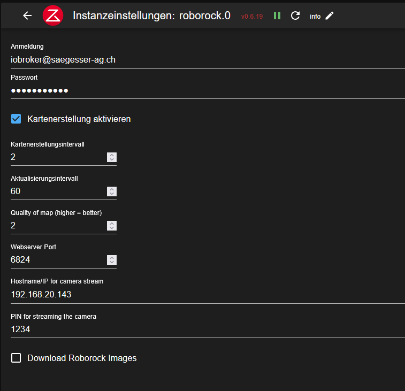
Task: Disable the Kartenerstellung aktivieren checkbox
Action: point(17,119)
